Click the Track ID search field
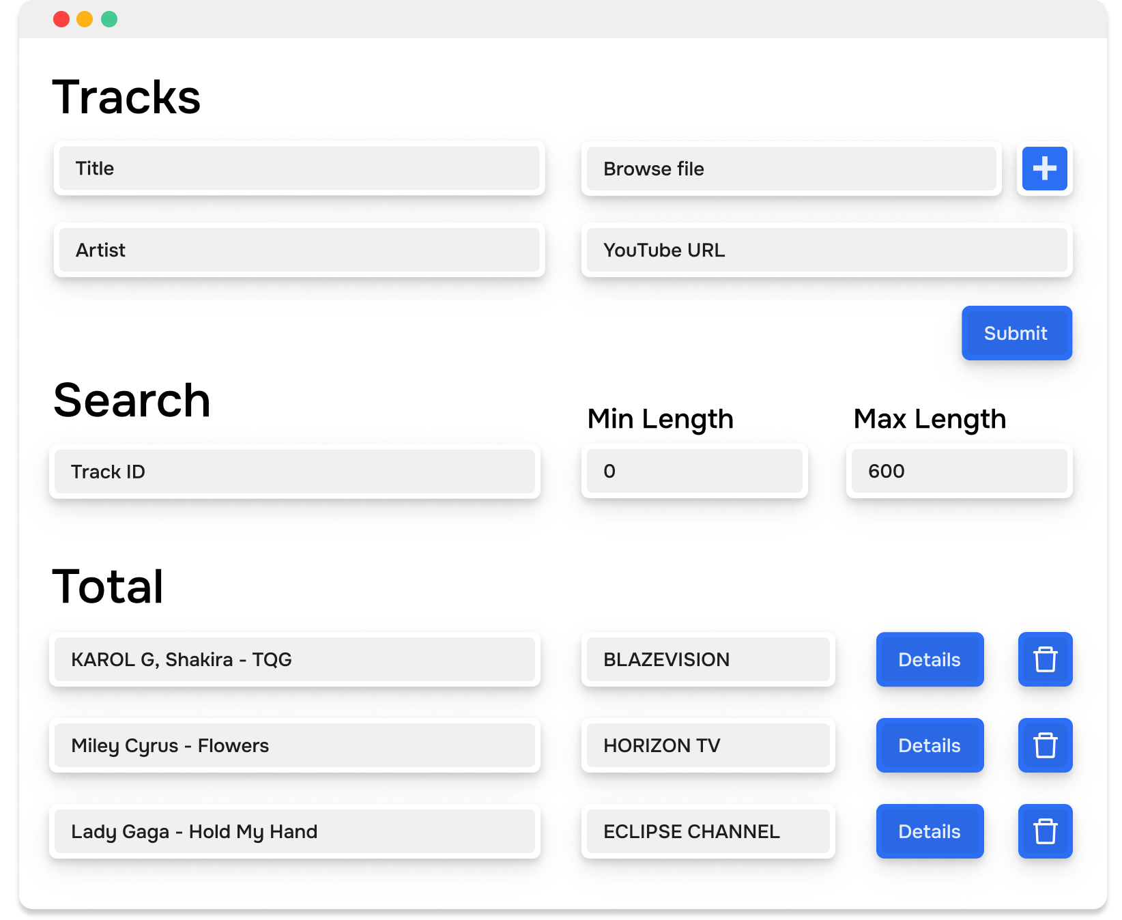1122x920 pixels. [x=295, y=471]
